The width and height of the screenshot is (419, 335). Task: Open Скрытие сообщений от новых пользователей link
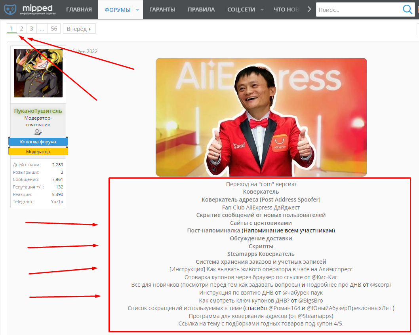pos(261,215)
